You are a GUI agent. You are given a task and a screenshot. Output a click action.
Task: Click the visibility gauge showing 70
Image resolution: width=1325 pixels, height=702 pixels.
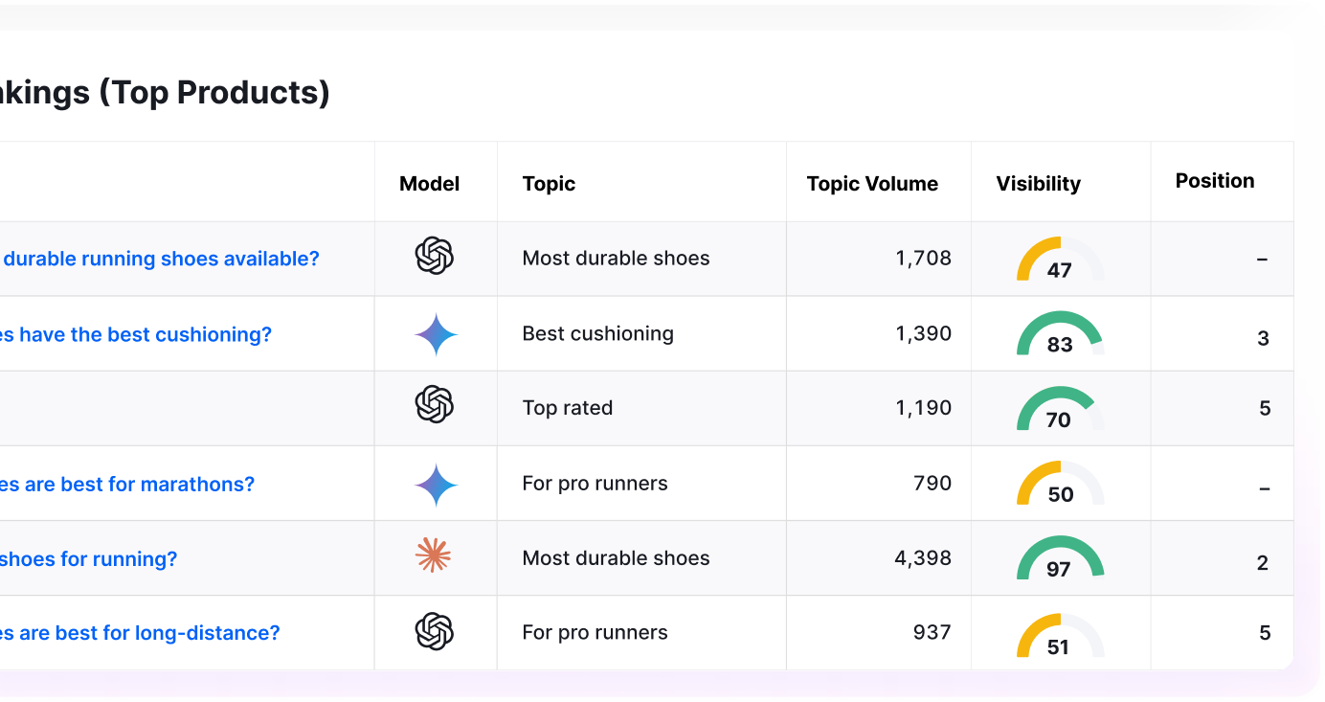[x=1060, y=409]
